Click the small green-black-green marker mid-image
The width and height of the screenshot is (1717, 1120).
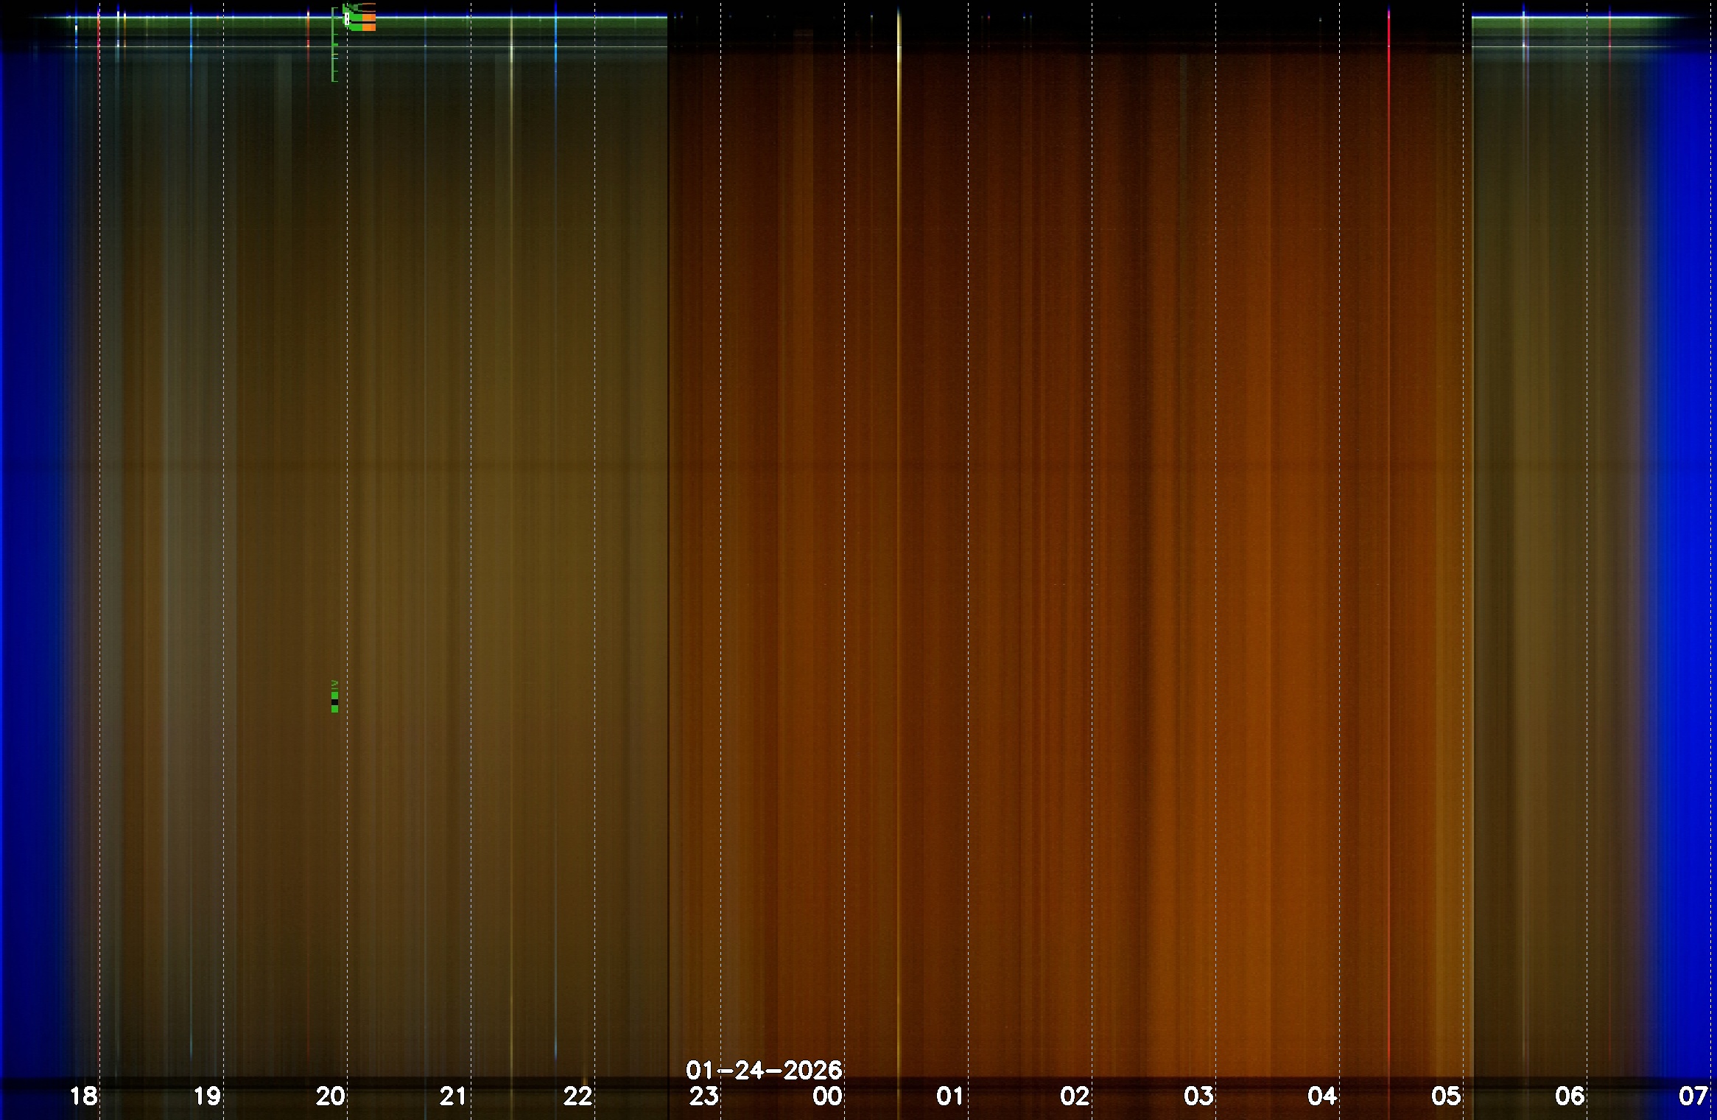point(334,701)
